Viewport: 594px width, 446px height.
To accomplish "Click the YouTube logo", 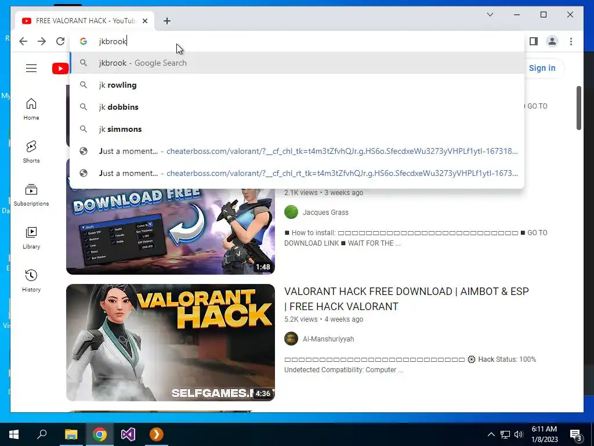I will tap(60, 69).
